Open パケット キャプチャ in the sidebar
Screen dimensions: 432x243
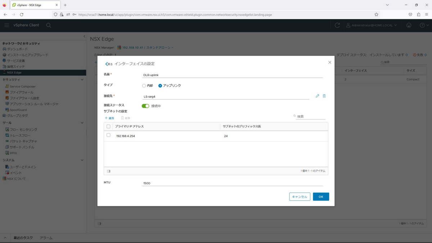coord(23,141)
